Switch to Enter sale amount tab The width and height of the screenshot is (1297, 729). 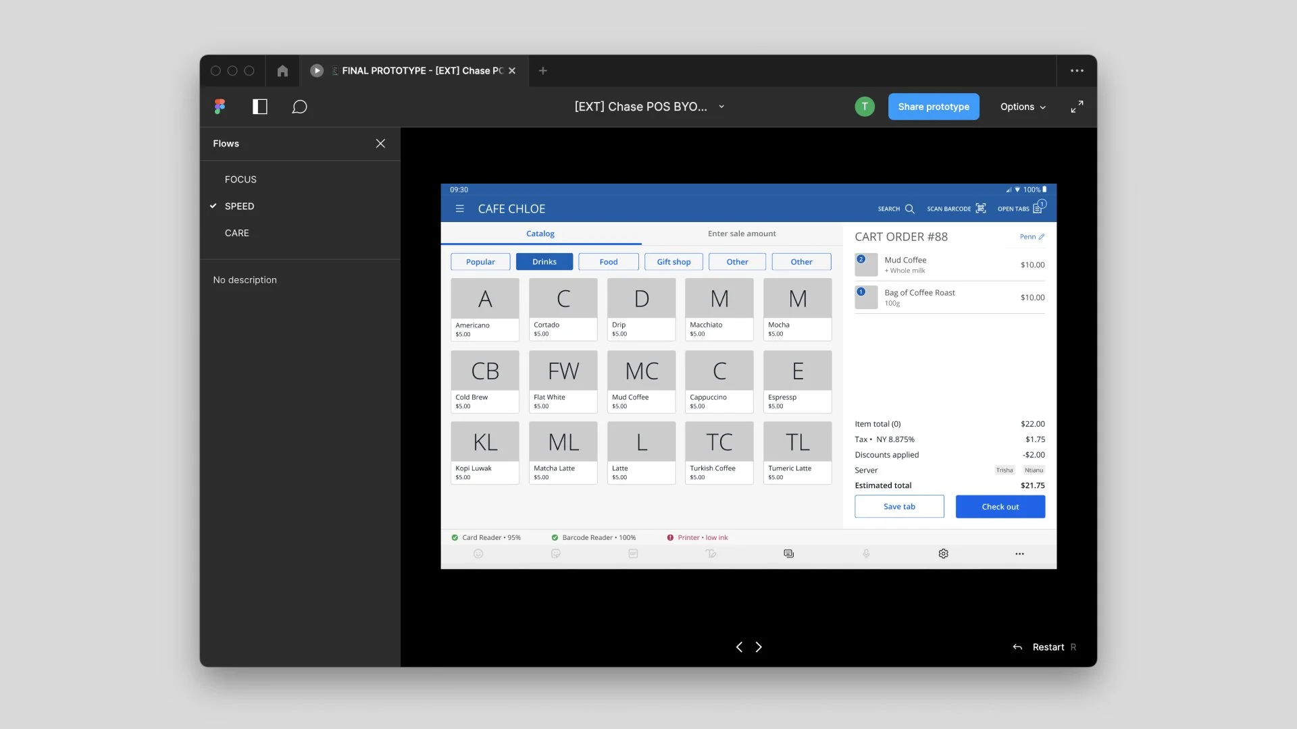click(742, 234)
